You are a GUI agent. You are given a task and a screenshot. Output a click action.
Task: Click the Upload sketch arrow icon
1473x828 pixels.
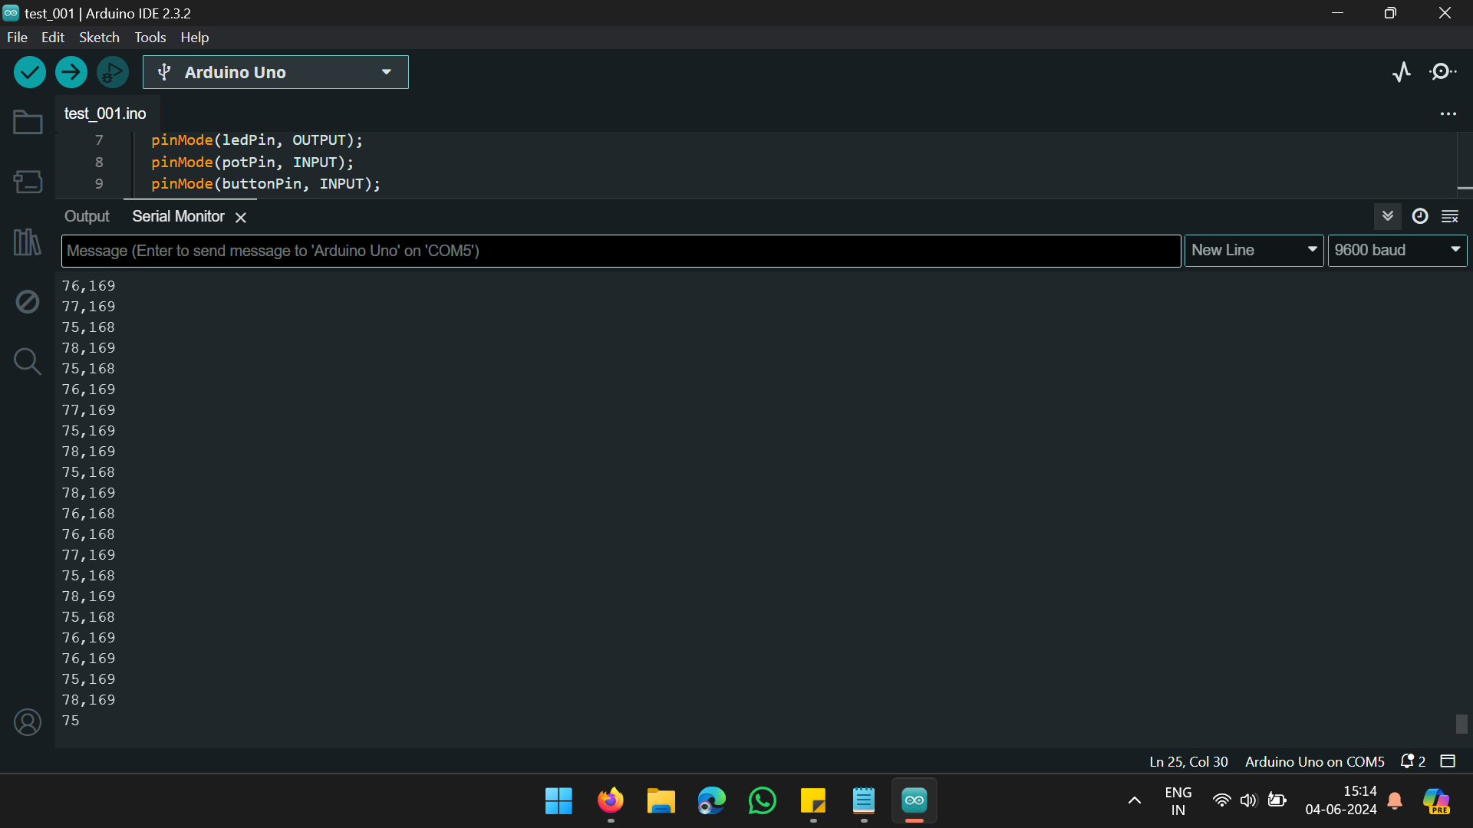pyautogui.click(x=71, y=71)
